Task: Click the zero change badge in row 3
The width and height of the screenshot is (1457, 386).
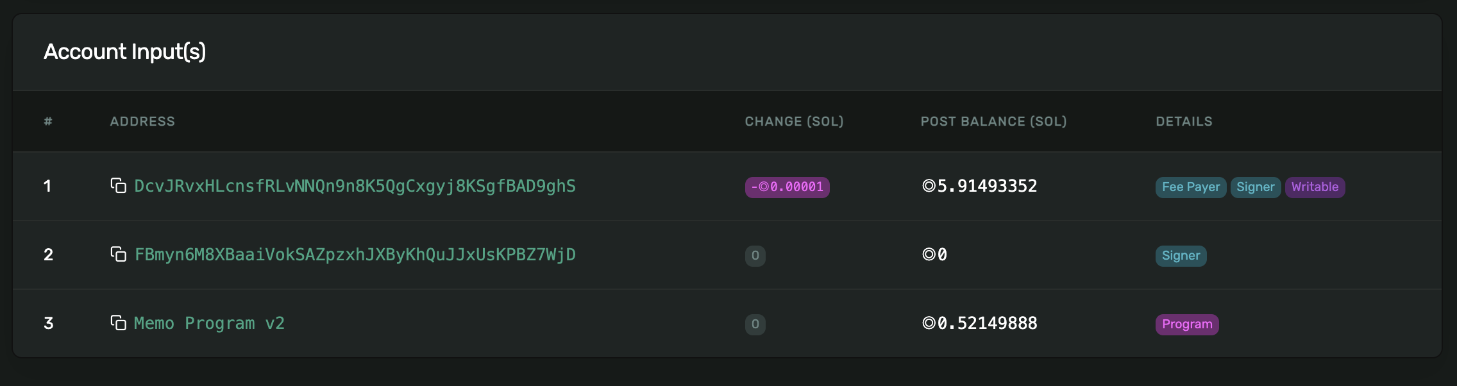Action: tap(755, 324)
